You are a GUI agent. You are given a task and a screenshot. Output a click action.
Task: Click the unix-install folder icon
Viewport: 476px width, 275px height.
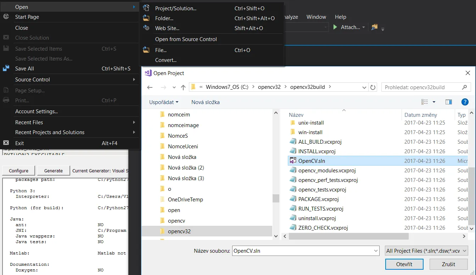[293, 122]
